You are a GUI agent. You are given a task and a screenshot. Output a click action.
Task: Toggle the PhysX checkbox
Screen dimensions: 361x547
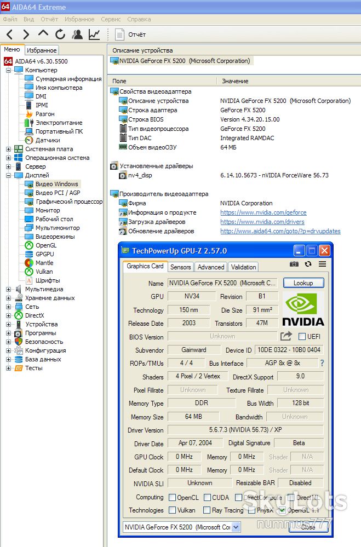(251, 510)
